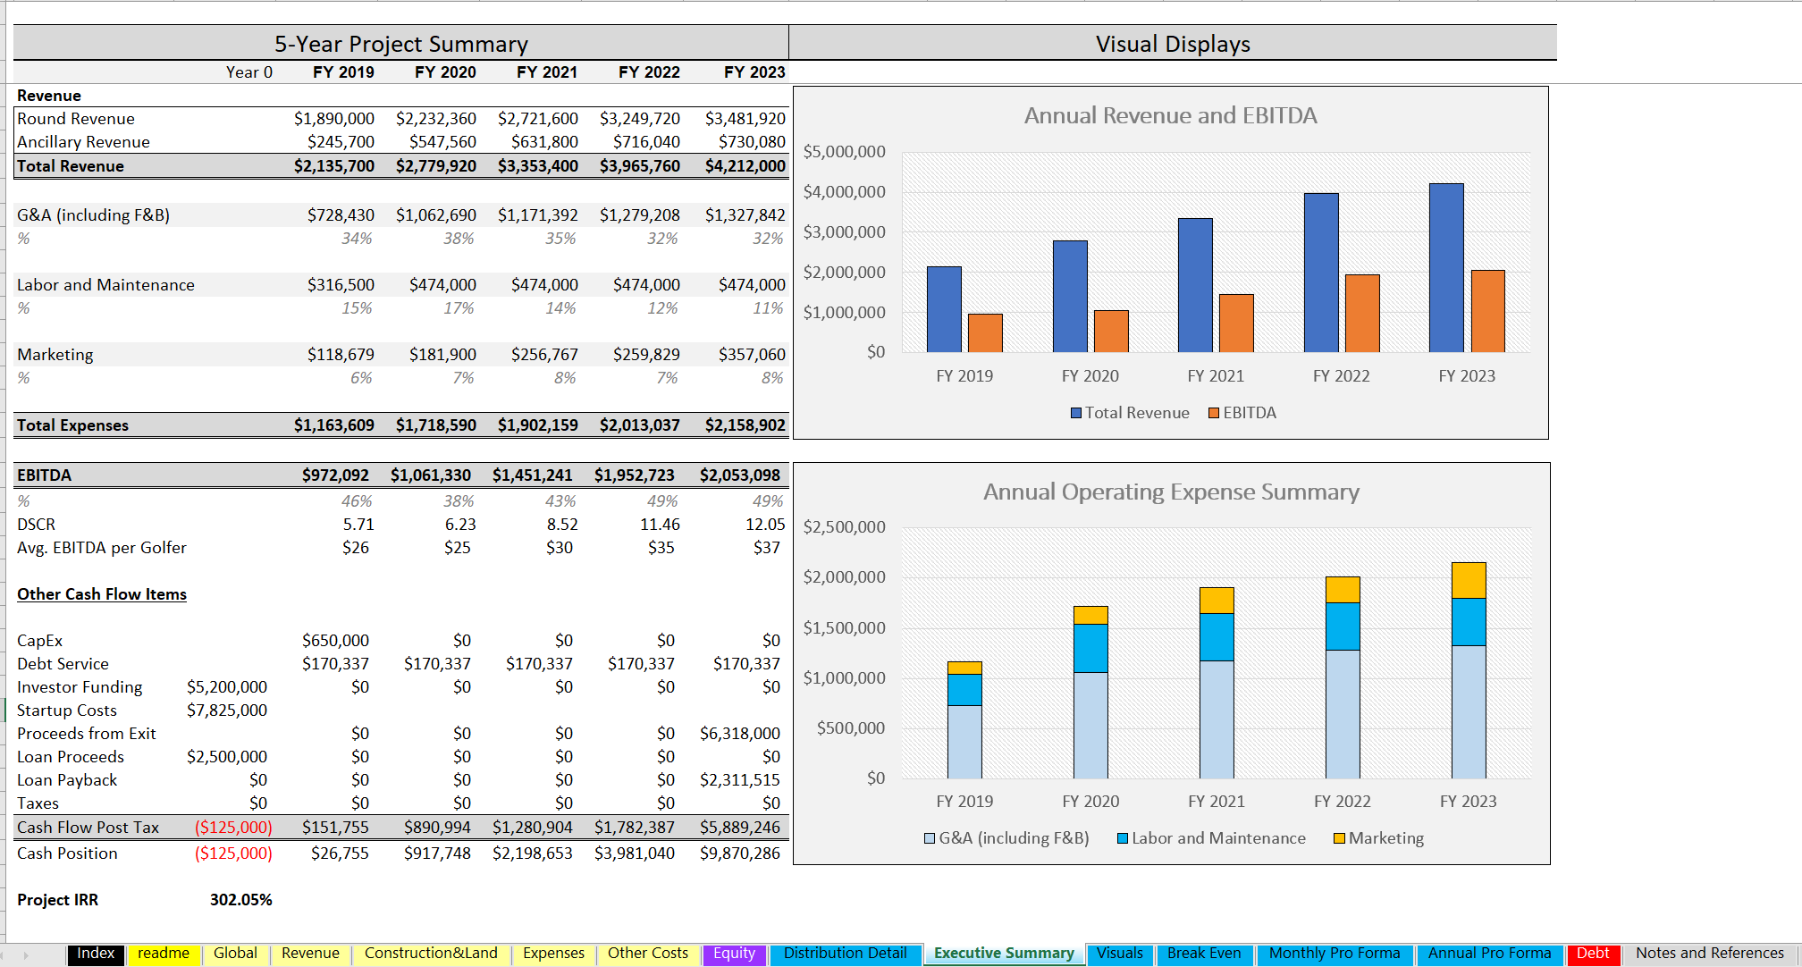Open the Equity sheet tab
Viewport: 1802px width, 967px height.
point(735,954)
